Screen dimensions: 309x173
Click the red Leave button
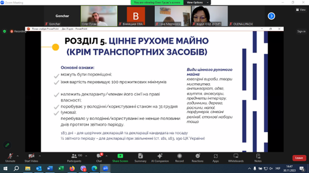pos(299,158)
